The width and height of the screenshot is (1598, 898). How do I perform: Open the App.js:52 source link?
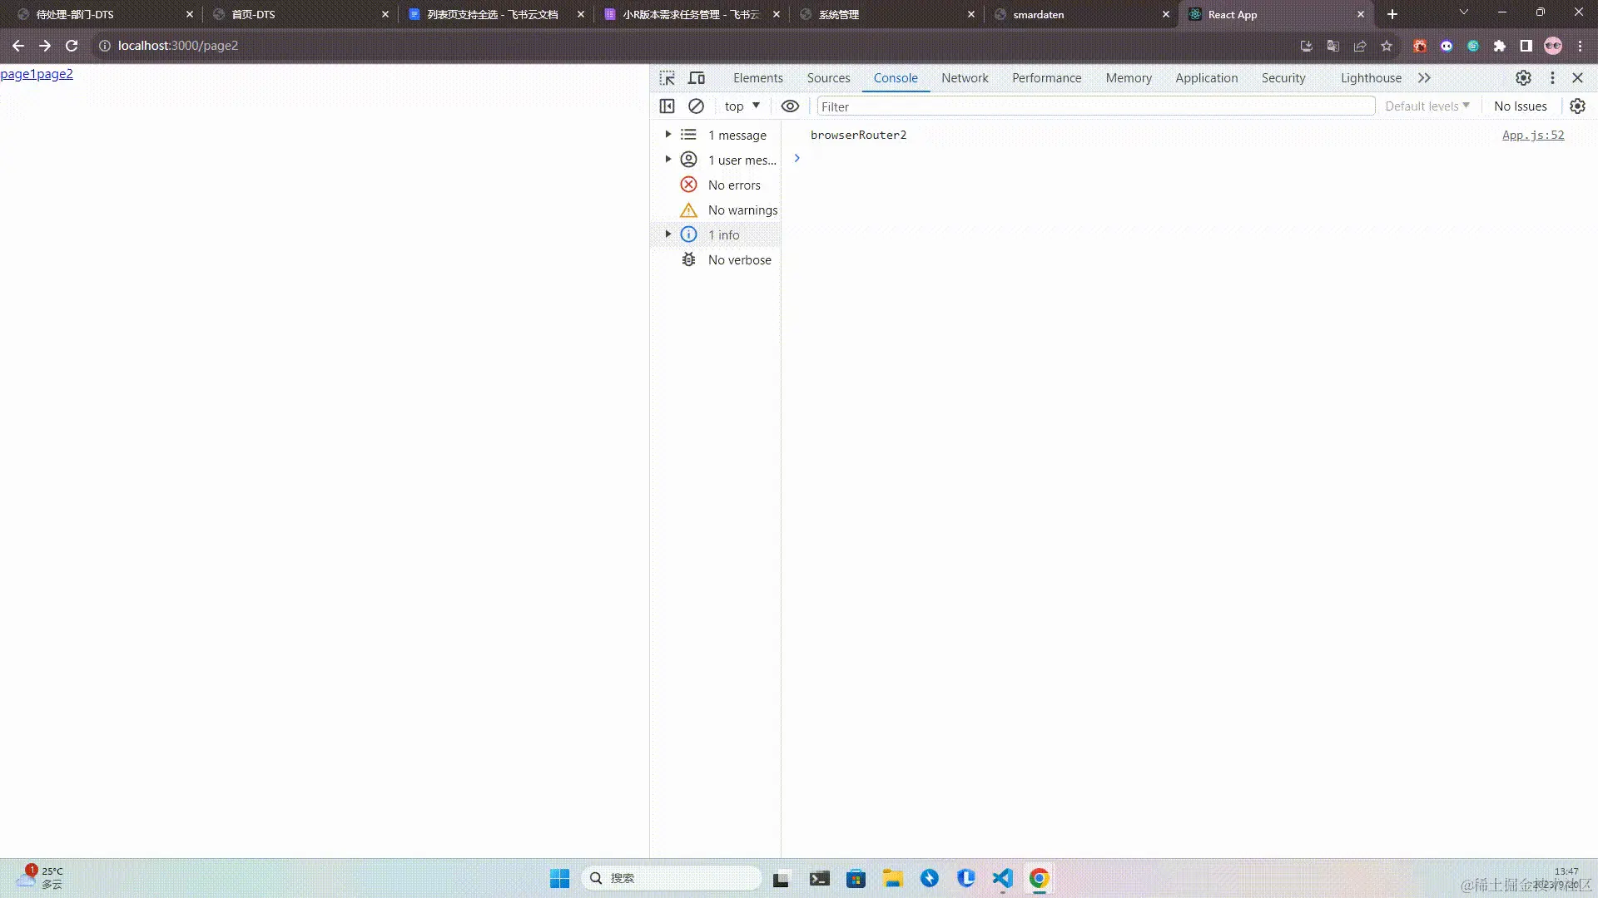click(1532, 135)
